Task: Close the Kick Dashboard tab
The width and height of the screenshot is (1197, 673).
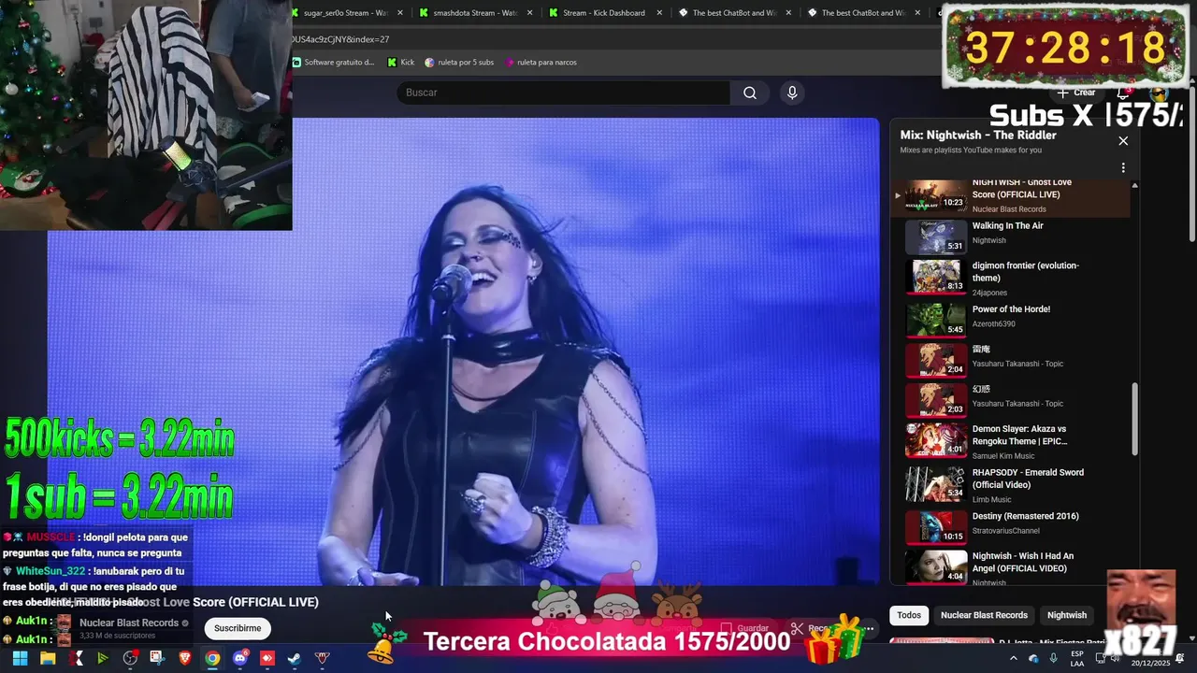Action: [658, 13]
